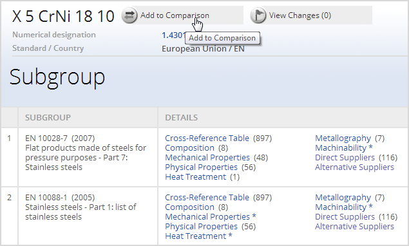The height and width of the screenshot is (246, 409).
Task: Select the EN 10028-7 (2007) standard text
Action: [x=60, y=138]
